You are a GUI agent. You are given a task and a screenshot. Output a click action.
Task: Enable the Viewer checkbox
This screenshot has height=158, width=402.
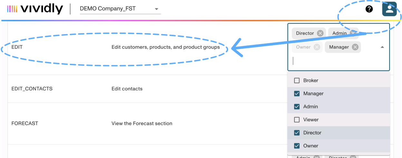pos(297,120)
